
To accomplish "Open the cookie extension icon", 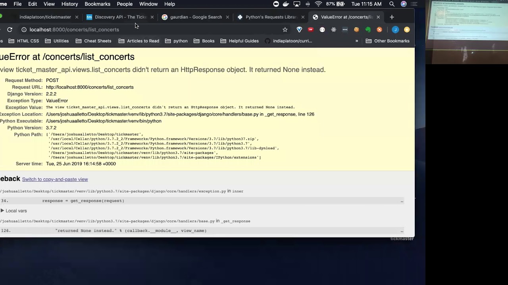I will click(356, 30).
